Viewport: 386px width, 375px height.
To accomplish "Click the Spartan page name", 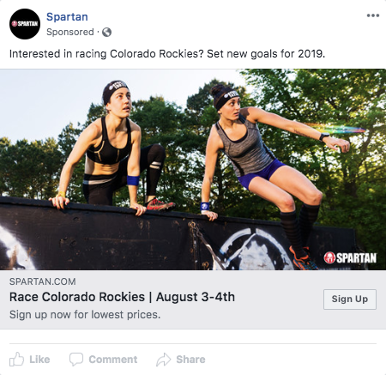I will click(67, 16).
